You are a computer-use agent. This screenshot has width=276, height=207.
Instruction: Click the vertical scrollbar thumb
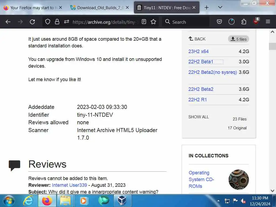[x=272, y=46]
